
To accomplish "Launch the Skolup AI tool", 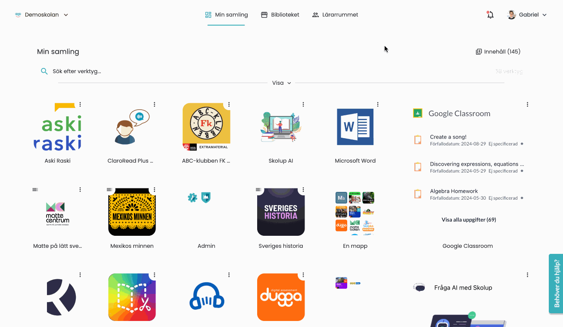I will click(281, 126).
